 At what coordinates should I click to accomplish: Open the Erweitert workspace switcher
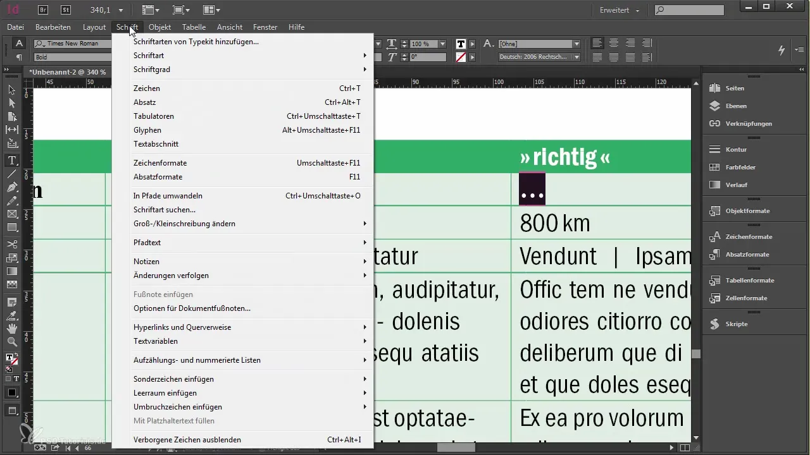pos(620,10)
